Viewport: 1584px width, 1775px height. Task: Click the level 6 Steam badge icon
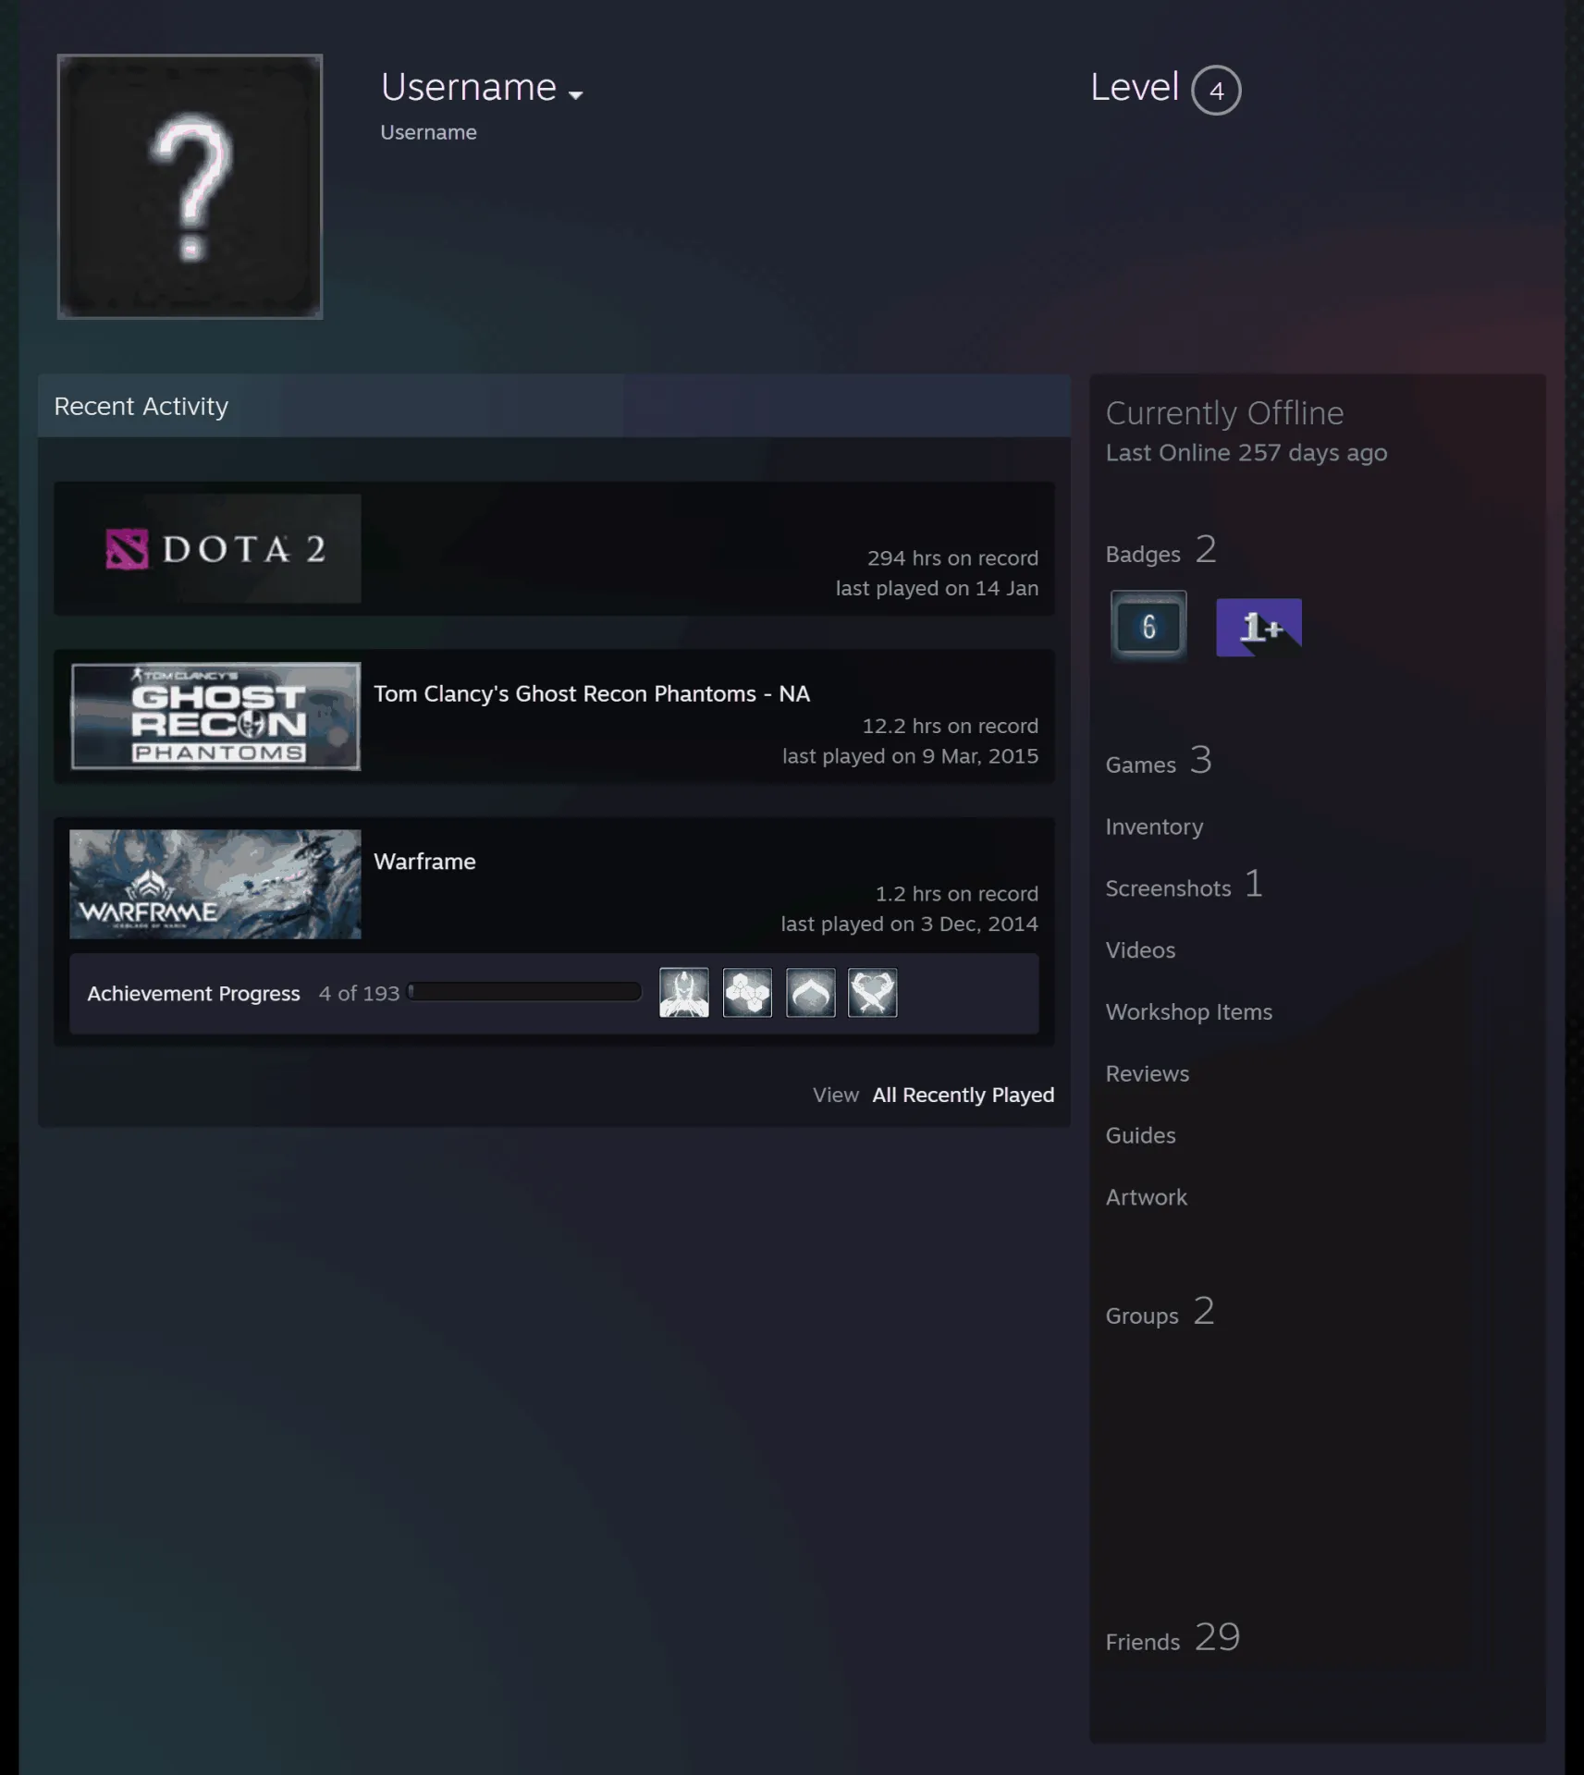point(1148,627)
